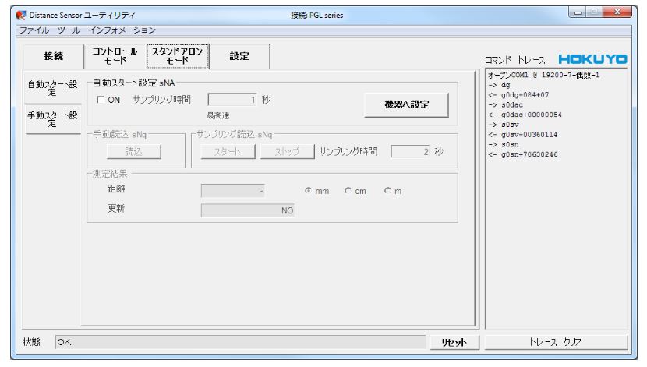Open the 設定 tab

[241, 55]
